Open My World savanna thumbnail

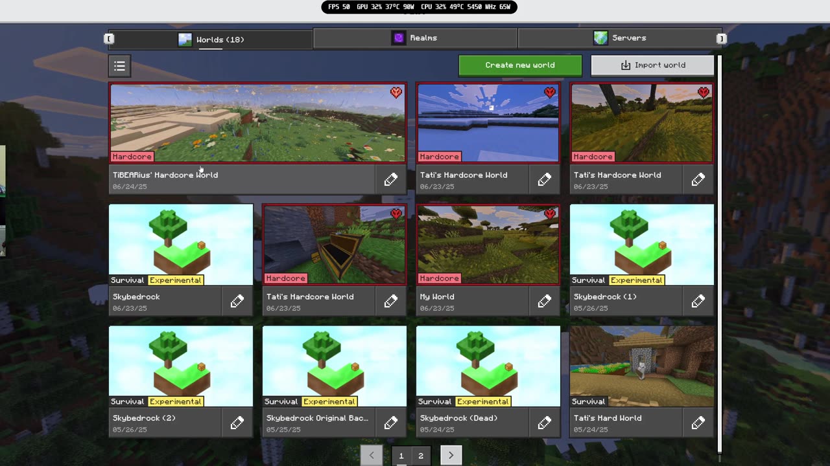pos(488,245)
